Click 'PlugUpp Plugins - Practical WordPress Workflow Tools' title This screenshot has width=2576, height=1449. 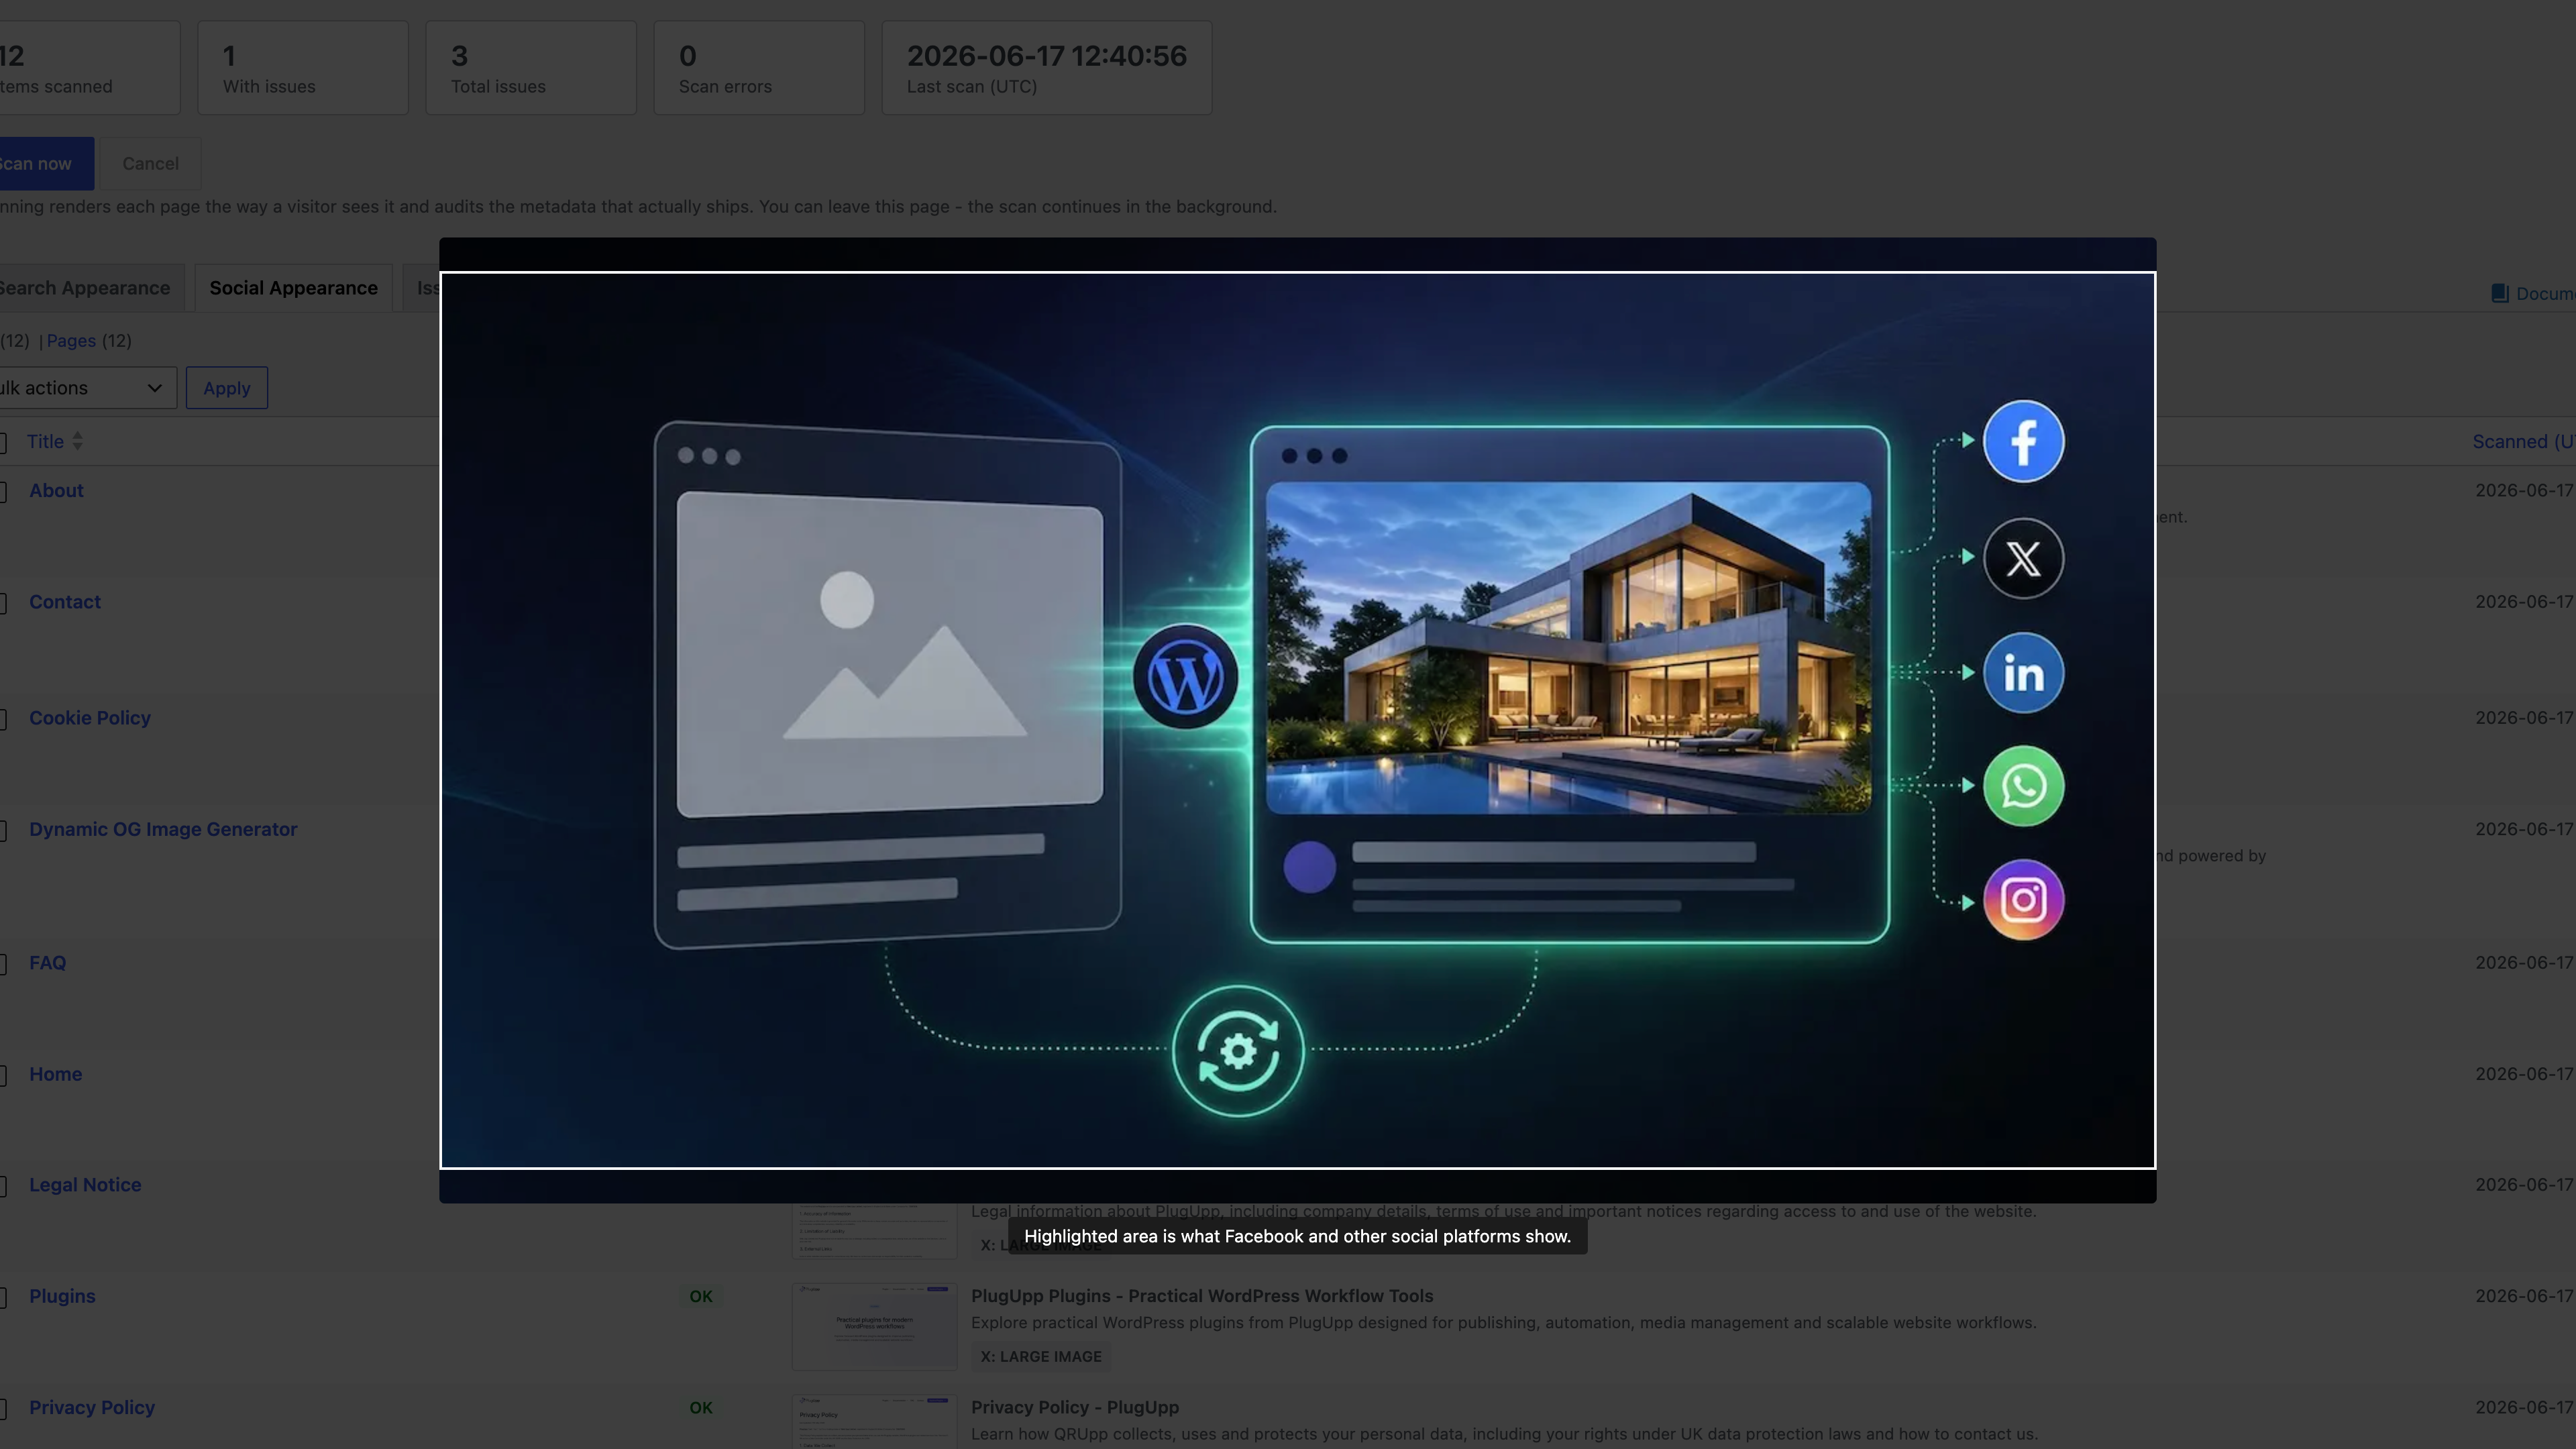1202,1296
